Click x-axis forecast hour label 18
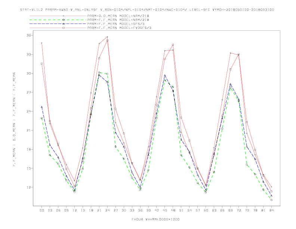Screen dimensions: 296x229 91,210
